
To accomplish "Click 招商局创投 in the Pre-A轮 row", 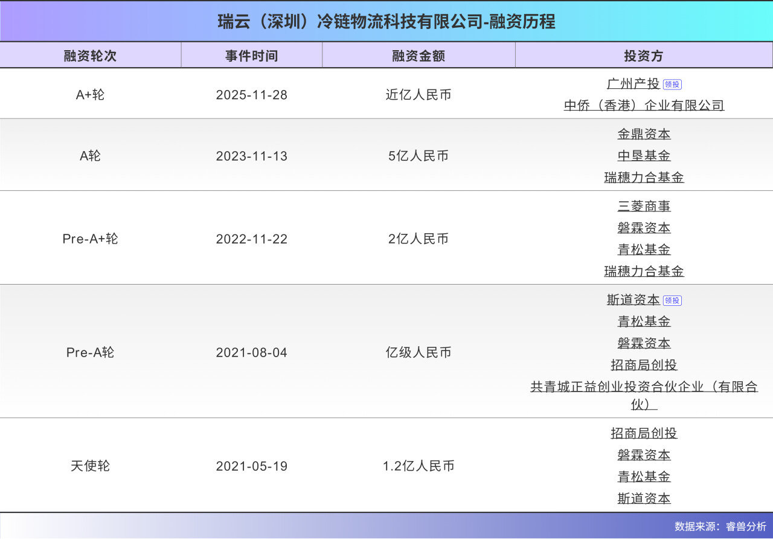I will point(644,365).
